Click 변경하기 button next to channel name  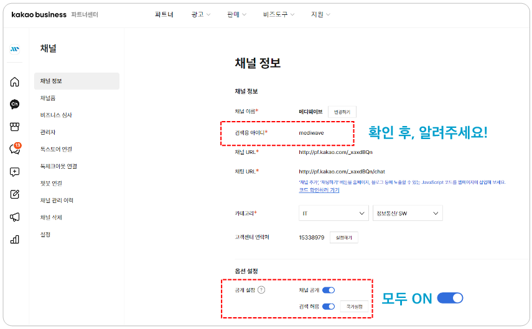342,112
